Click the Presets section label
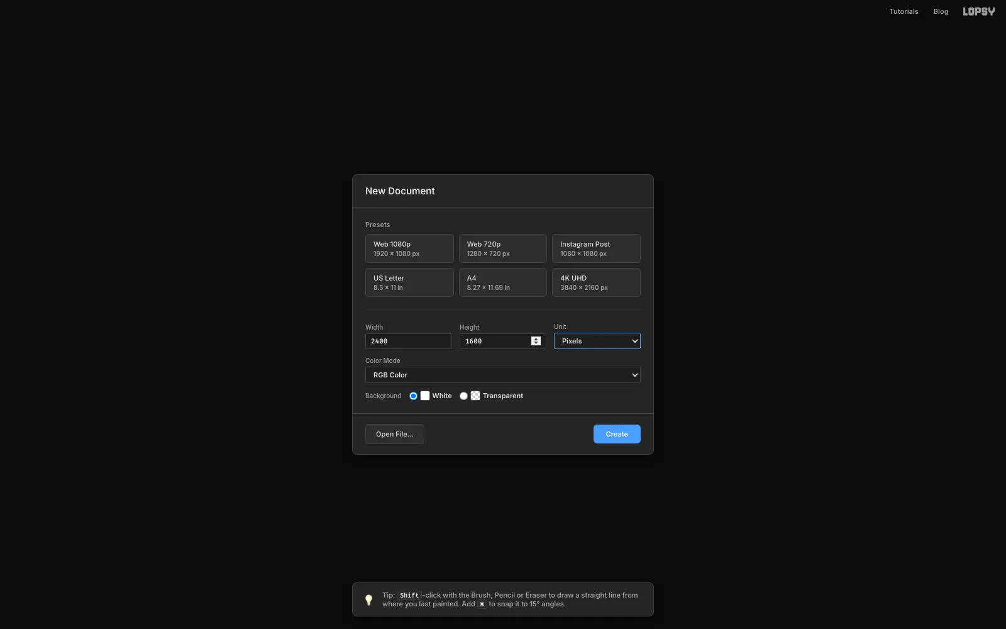1006x629 pixels. tap(377, 225)
